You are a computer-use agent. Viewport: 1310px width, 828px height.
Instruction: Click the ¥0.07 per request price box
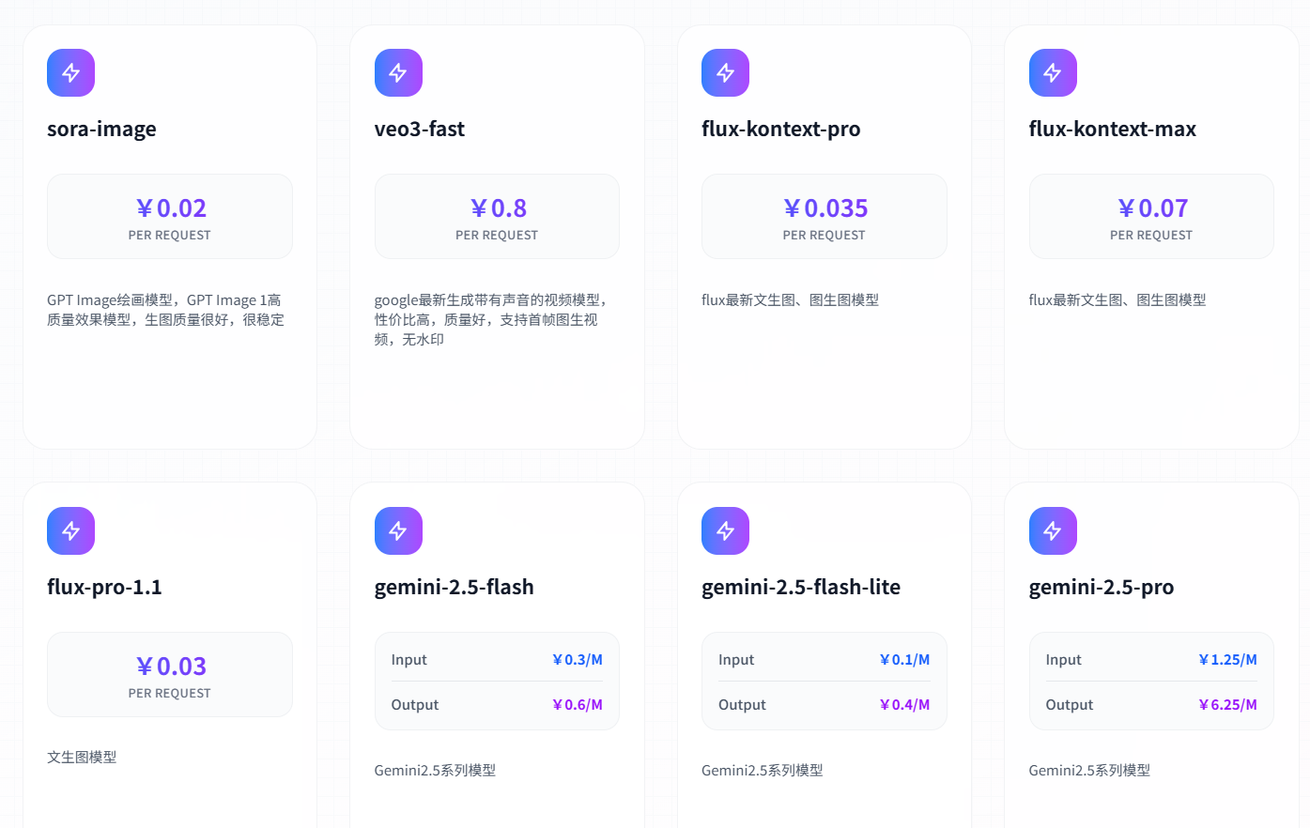1151,216
